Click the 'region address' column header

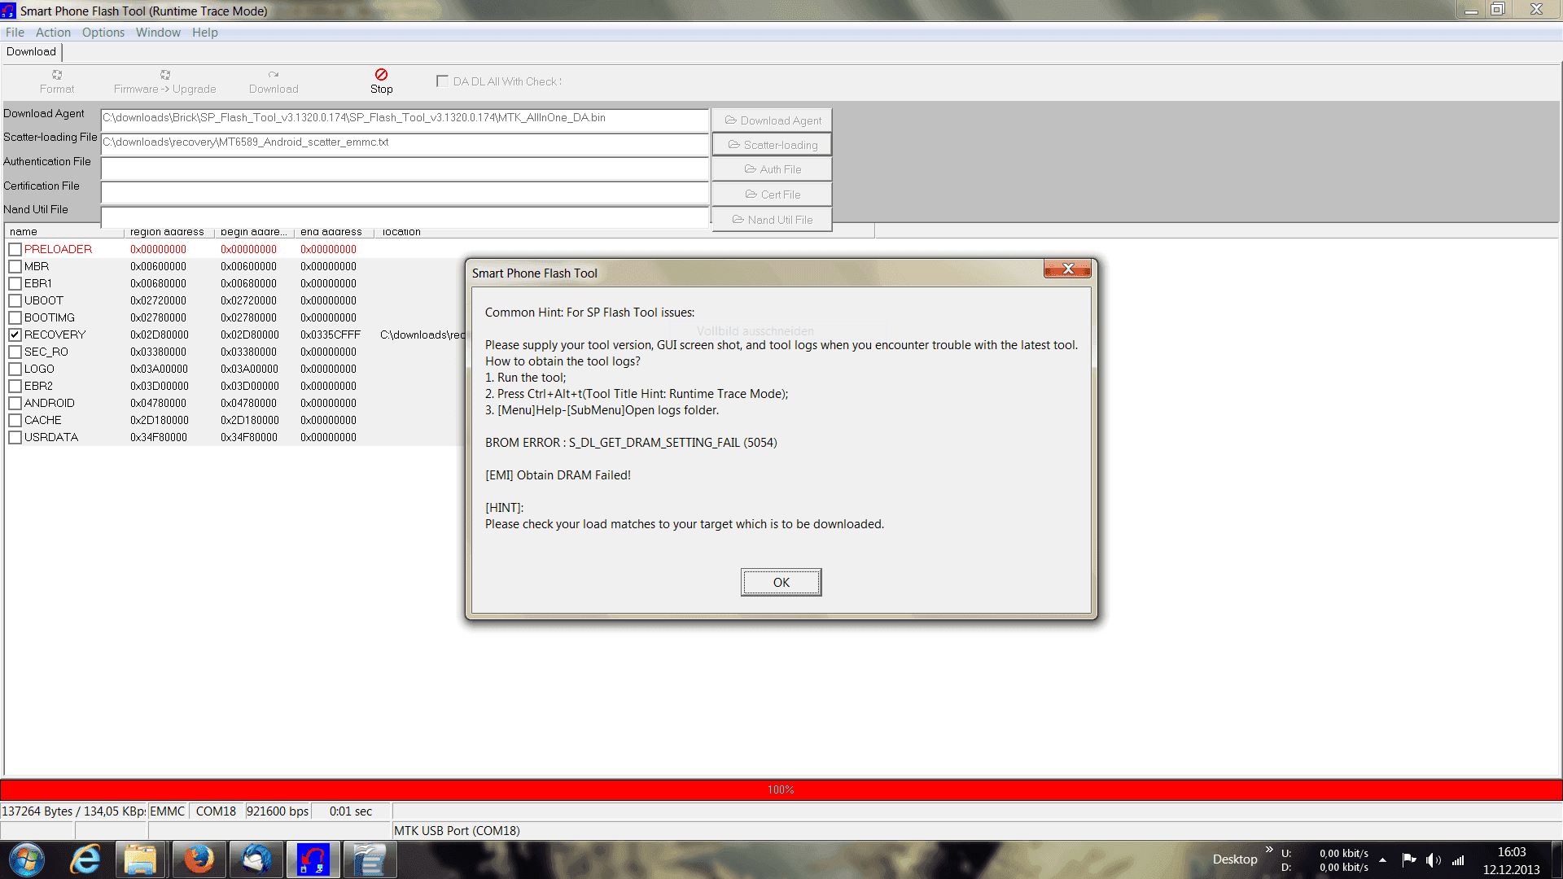tap(169, 232)
